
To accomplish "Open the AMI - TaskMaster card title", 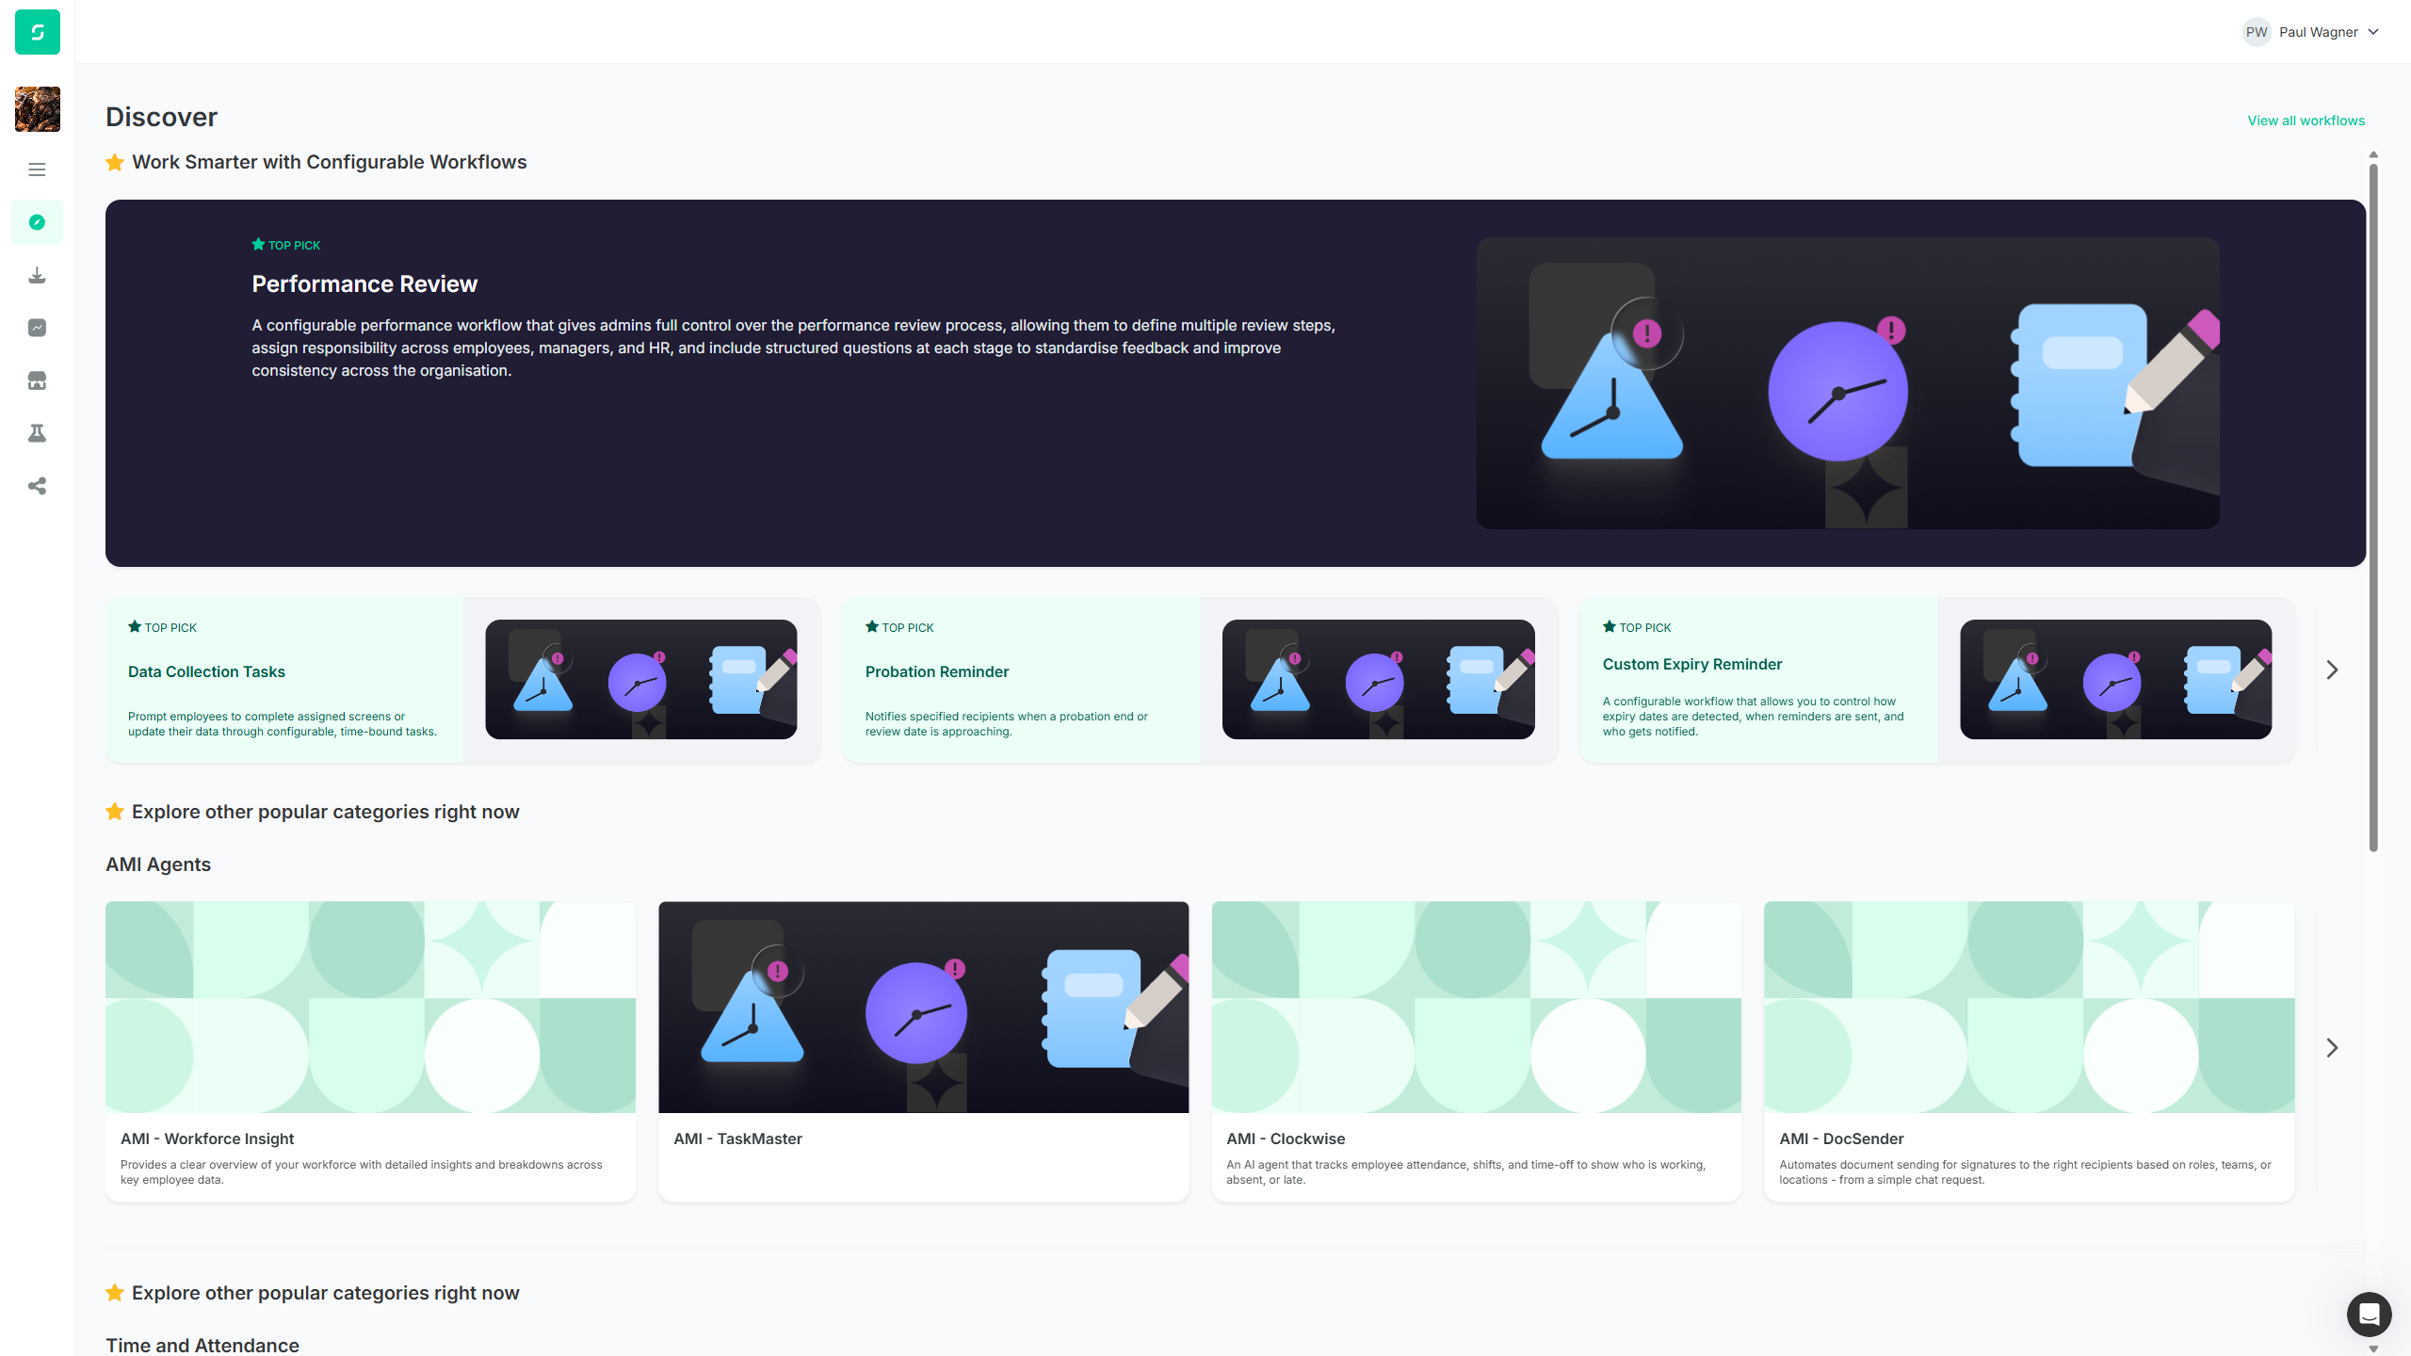I will [737, 1138].
